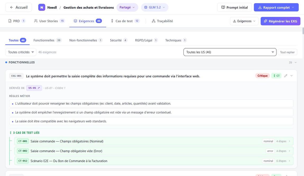Open the Rapport complet download menu

[276, 7]
